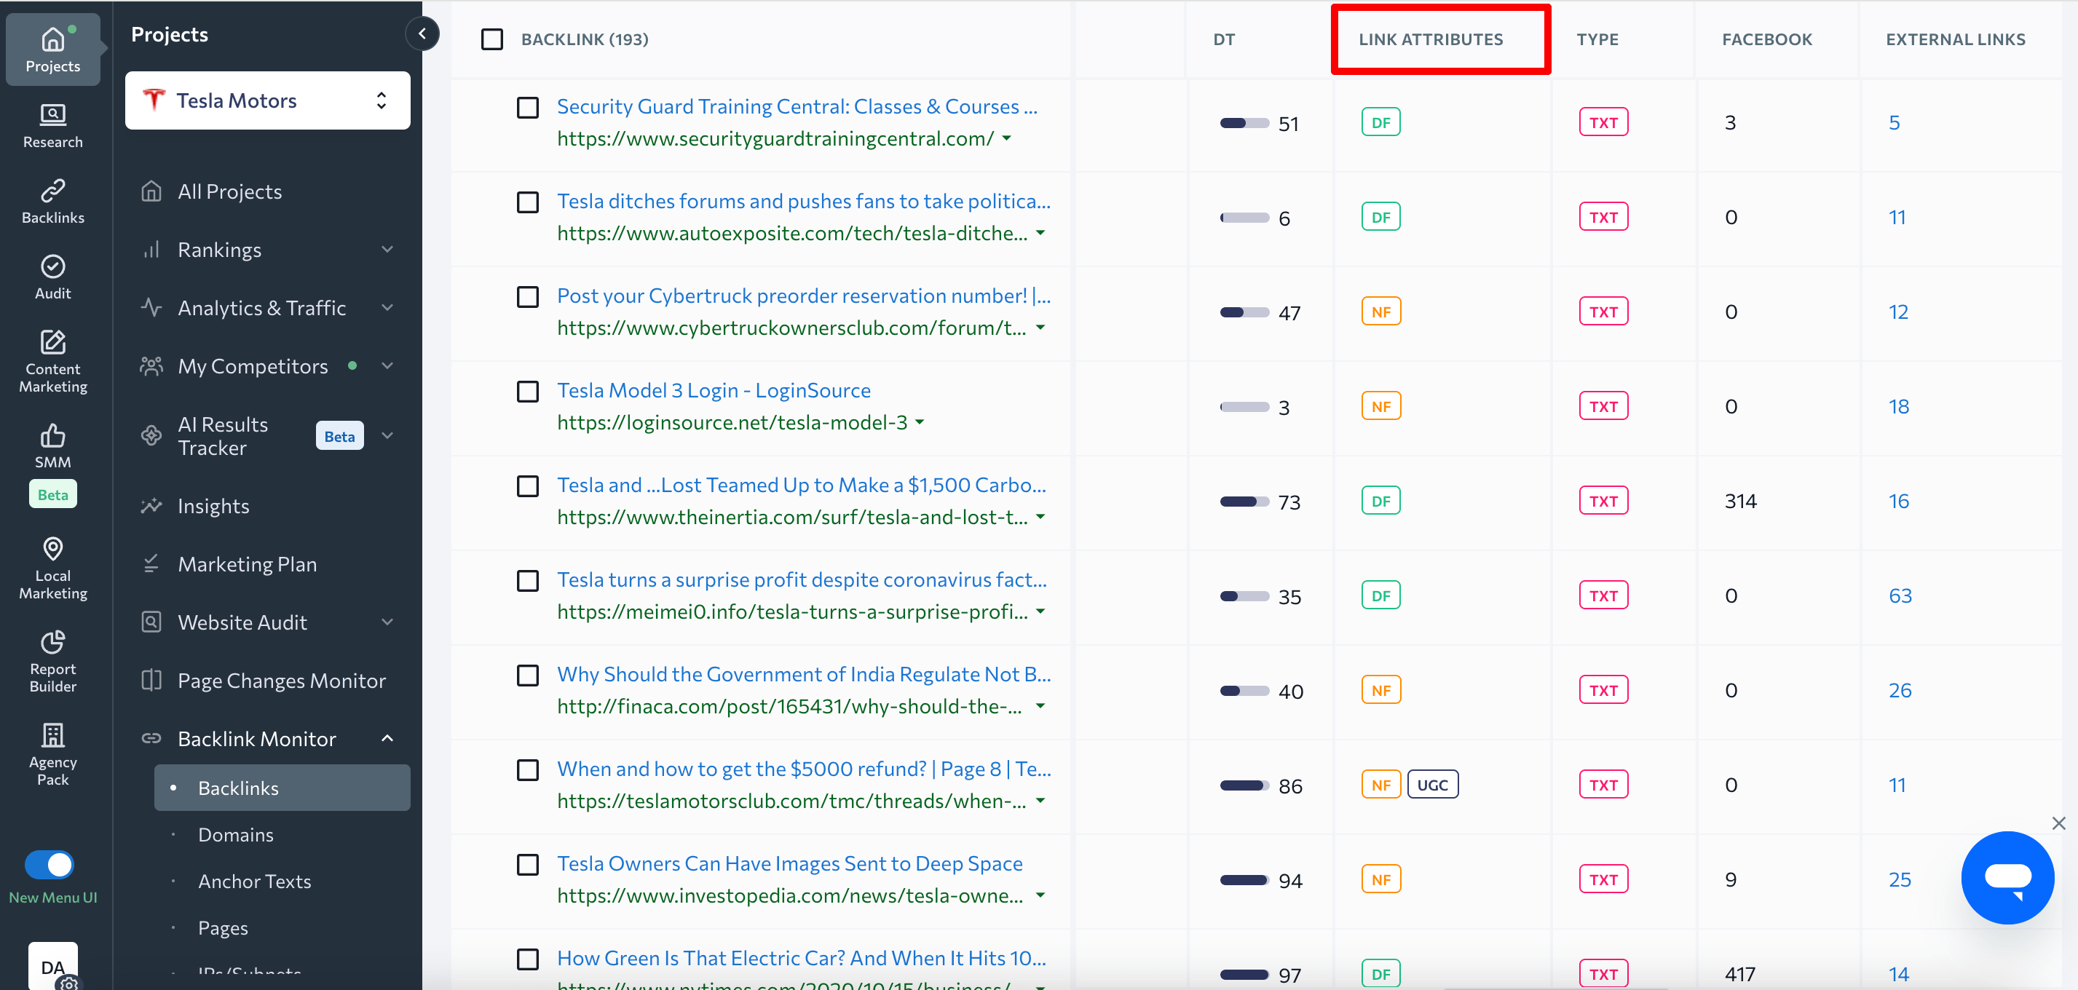Open the blue chat support bubble
This screenshot has height=990, width=2078.
coord(2007,877)
